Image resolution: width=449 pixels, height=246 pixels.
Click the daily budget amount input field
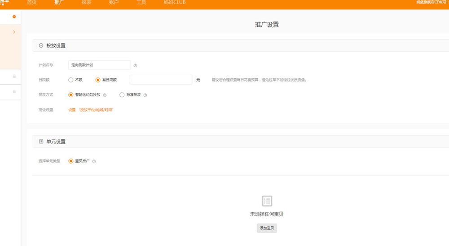[161, 80]
